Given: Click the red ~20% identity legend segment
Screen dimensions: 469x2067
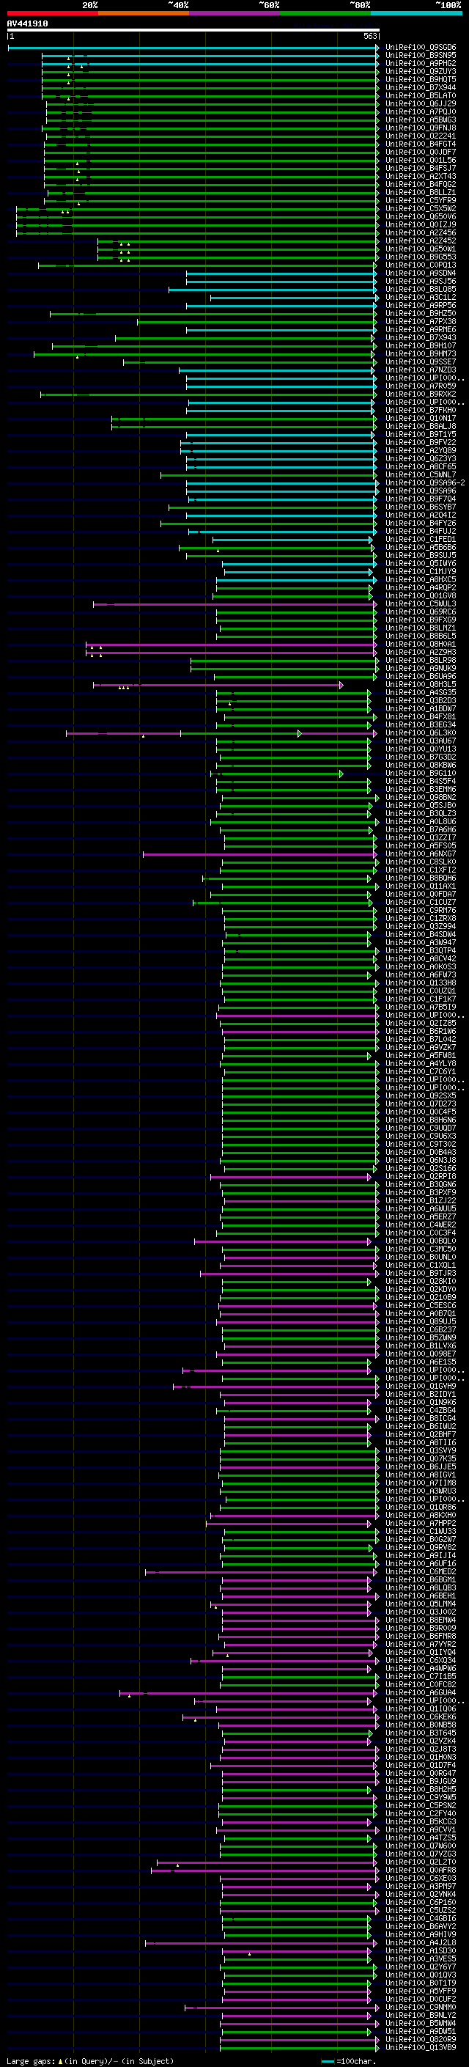Looking at the screenshot, I should (52, 13).
